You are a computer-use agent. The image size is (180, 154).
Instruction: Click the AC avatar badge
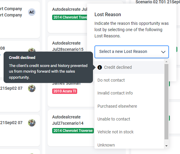click(32, 12)
